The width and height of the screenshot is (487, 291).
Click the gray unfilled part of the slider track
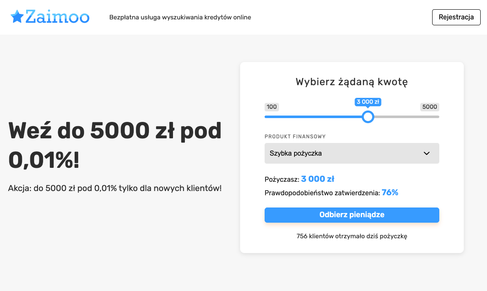pyautogui.click(x=405, y=117)
